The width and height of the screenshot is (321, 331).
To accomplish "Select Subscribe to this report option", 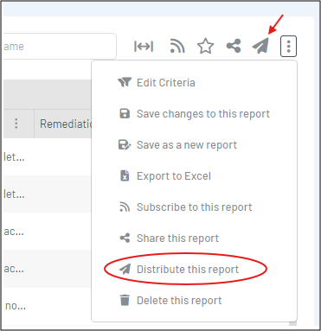I will [x=194, y=207].
